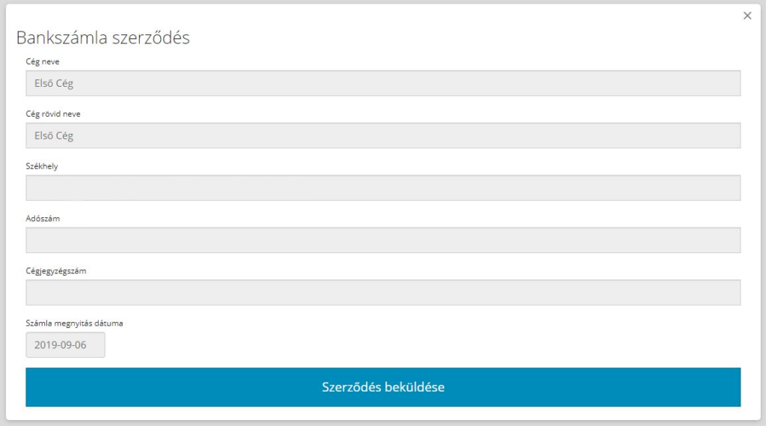Select the empty Székhely field
The width and height of the screenshot is (766, 426).
point(383,188)
